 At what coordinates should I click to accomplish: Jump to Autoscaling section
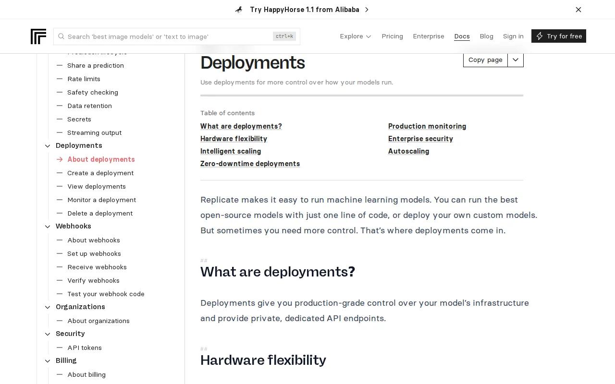(408, 151)
